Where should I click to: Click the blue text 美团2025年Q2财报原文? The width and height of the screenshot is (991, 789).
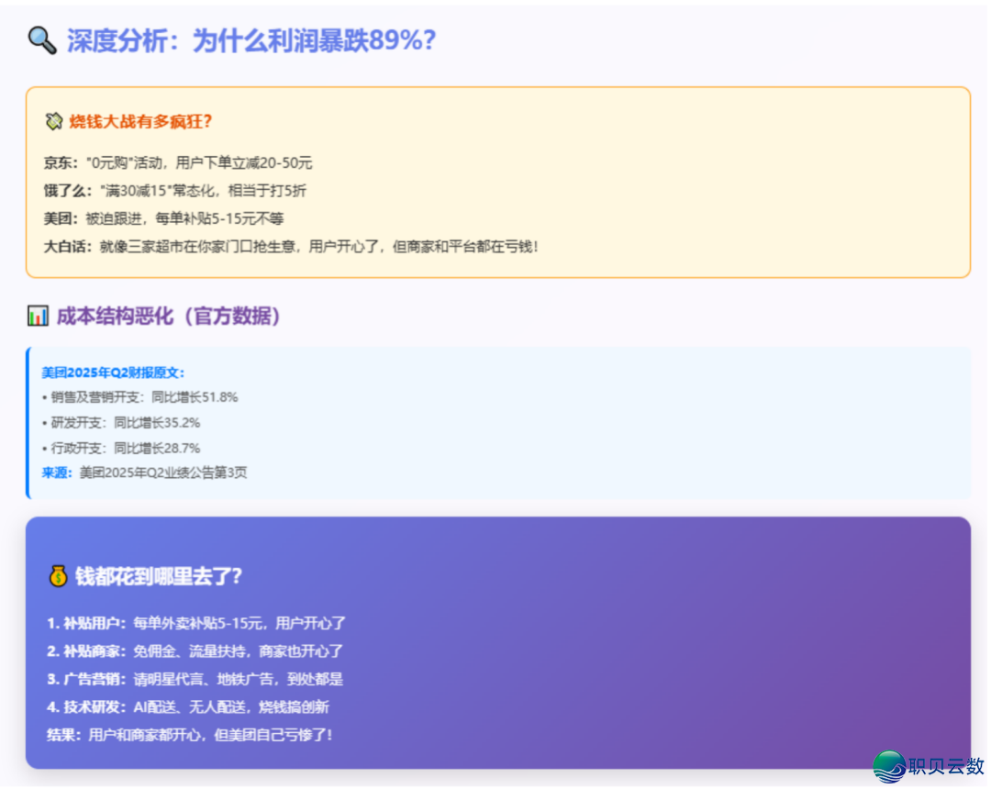coord(113,372)
